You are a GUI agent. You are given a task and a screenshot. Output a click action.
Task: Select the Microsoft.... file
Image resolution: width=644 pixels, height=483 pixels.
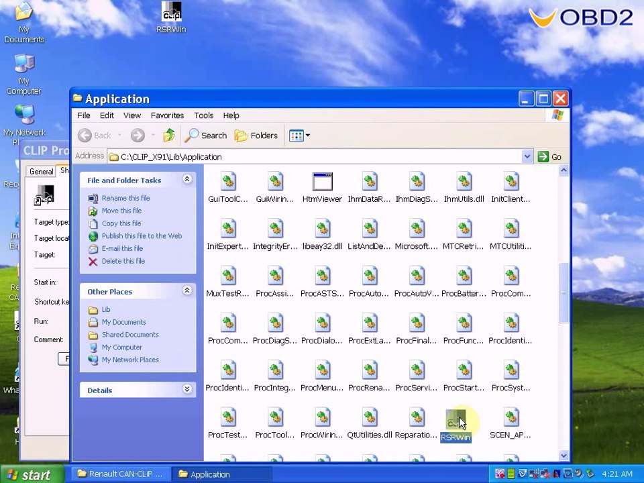click(417, 235)
